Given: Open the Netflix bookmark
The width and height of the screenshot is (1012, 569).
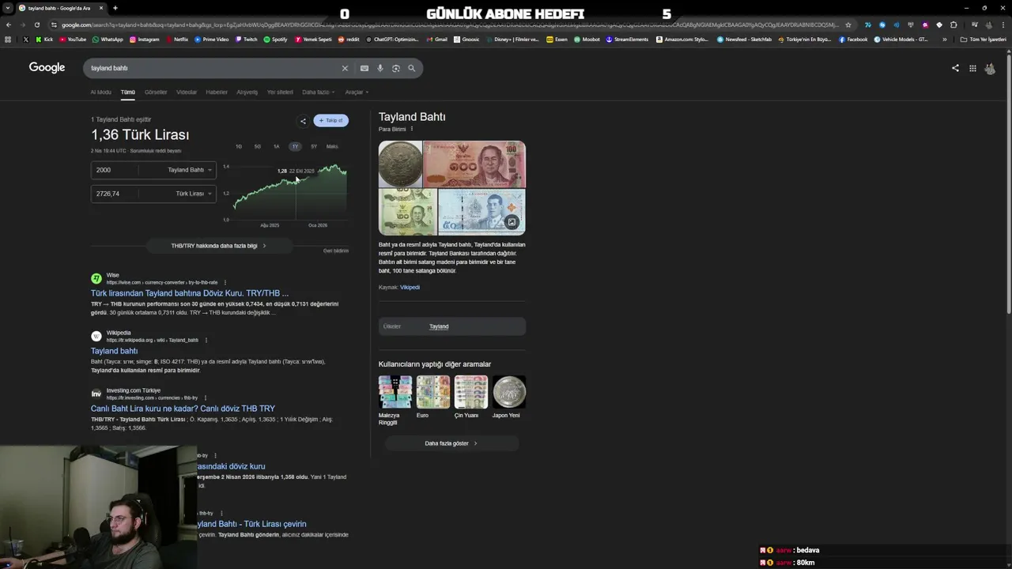Looking at the screenshot, I should point(176,40).
